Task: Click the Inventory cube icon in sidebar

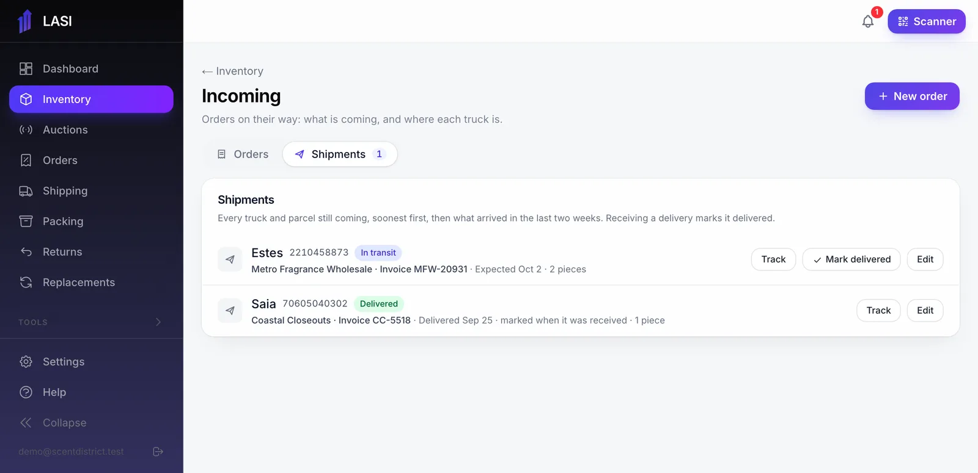Action: (26, 99)
